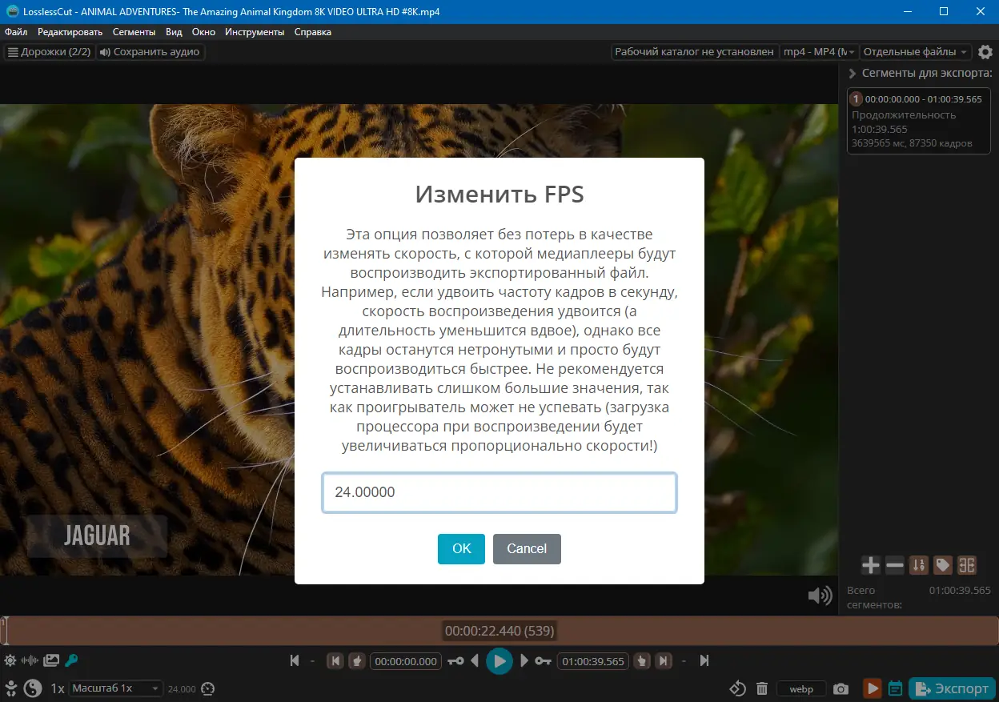Click the reorder segments 1-9 icon
The image size is (999, 702).
[x=919, y=565]
